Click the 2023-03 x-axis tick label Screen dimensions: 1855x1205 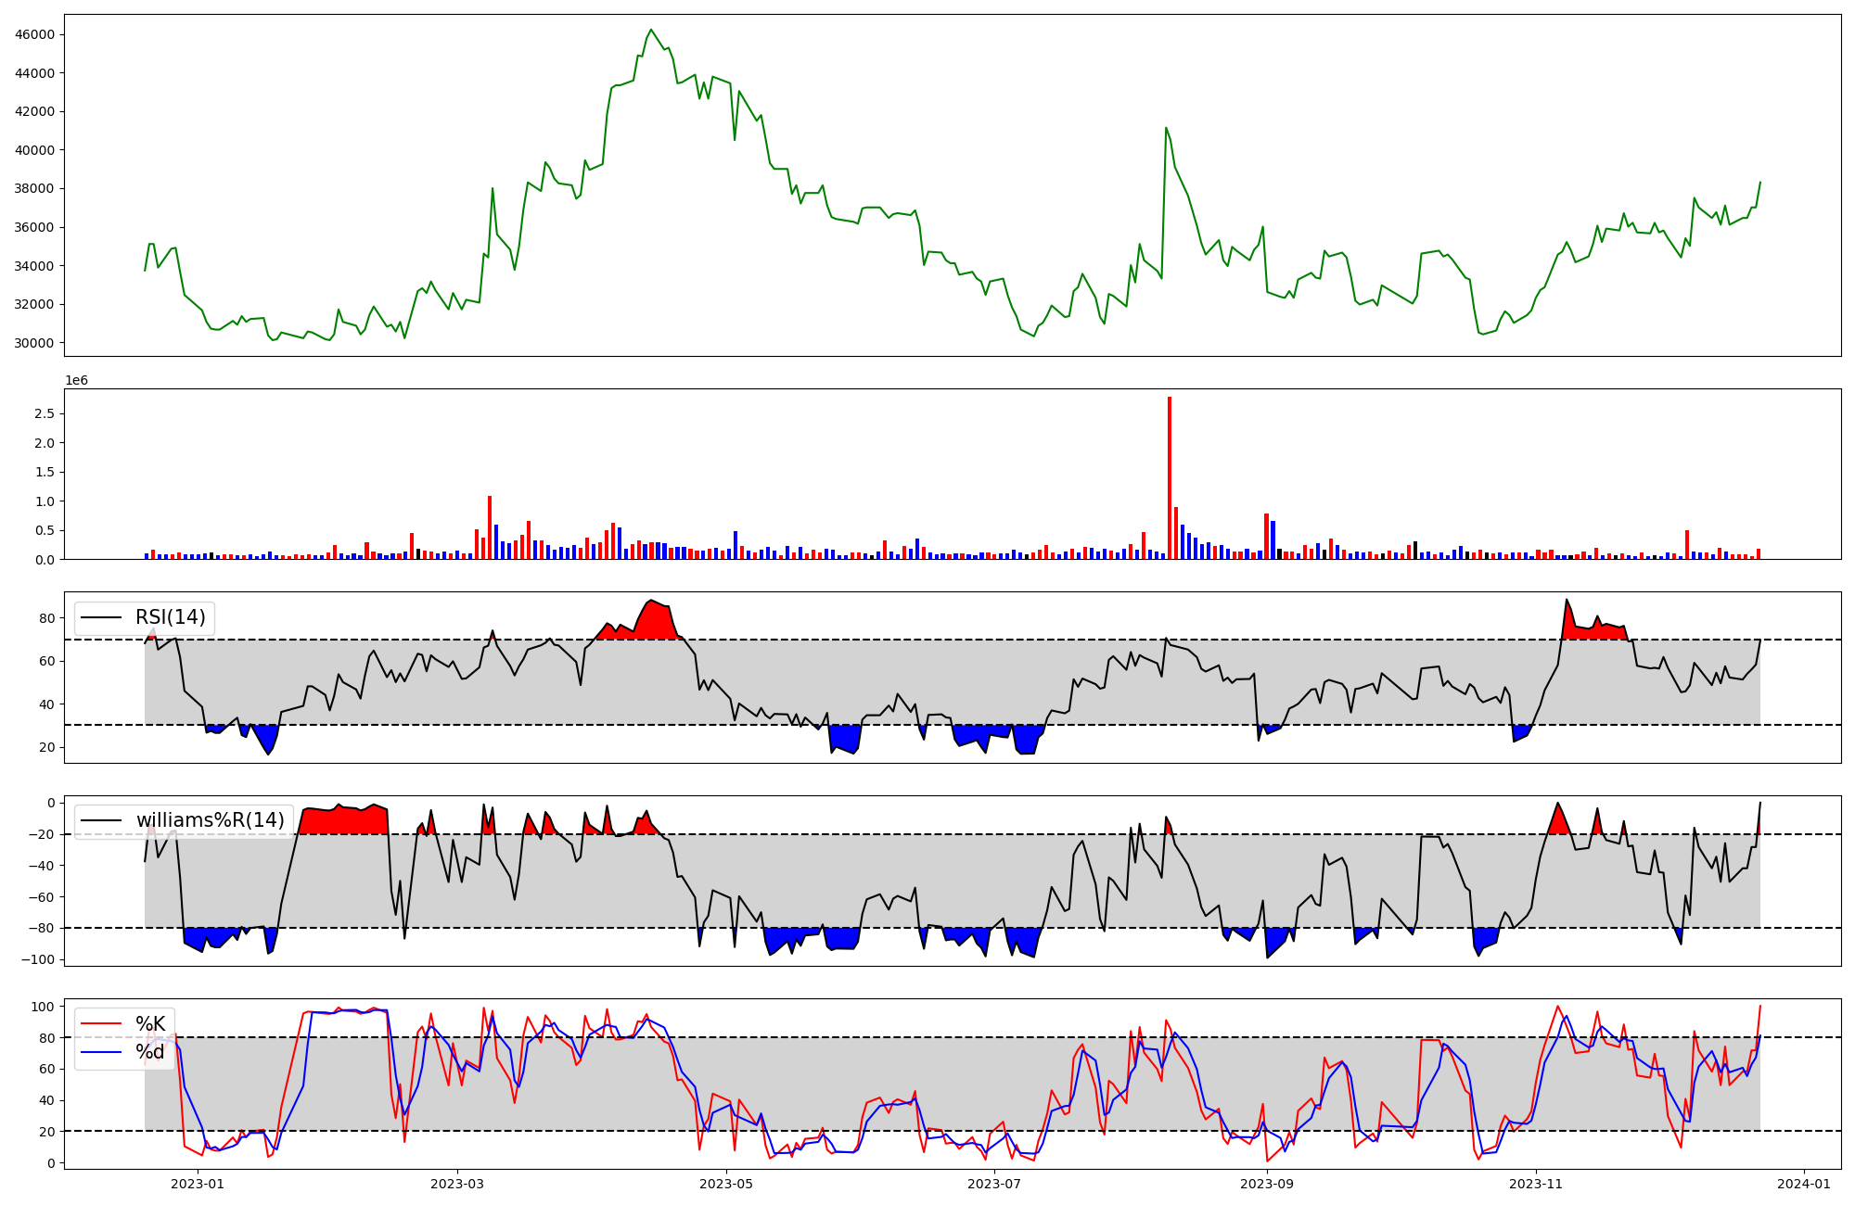pyautogui.click(x=457, y=1184)
